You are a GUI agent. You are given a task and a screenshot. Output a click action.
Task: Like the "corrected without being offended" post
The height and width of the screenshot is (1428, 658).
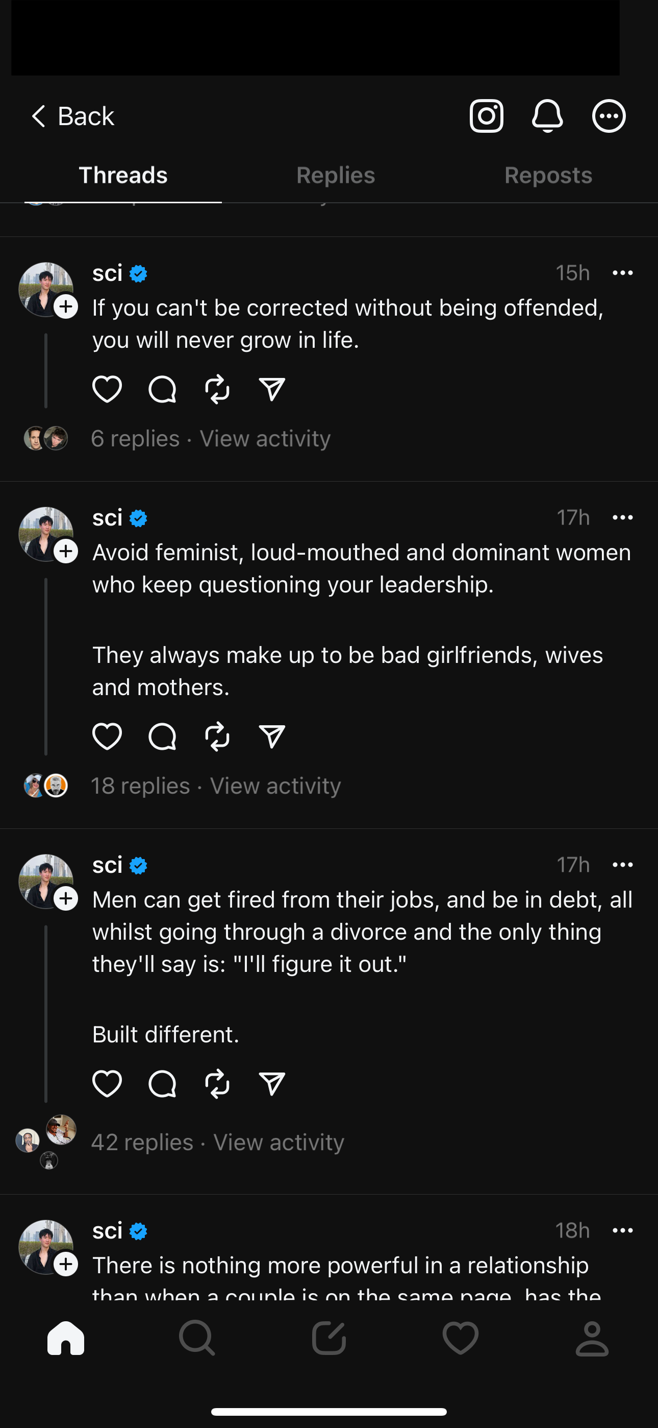(107, 389)
